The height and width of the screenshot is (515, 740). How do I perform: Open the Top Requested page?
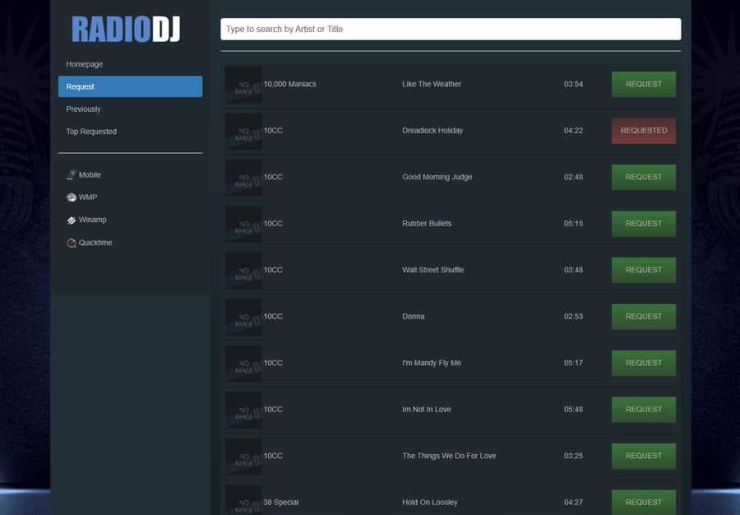coord(91,132)
